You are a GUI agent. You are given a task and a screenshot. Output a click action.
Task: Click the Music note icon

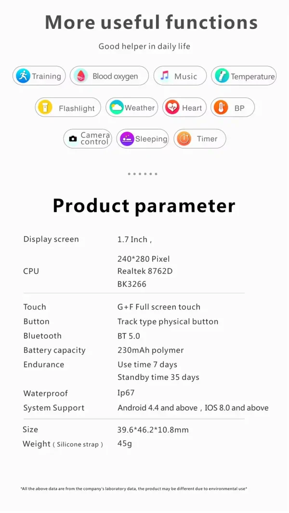click(165, 76)
